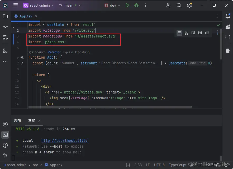
Task: Open more run actions in the top toolbar
Action: pos(145,5)
